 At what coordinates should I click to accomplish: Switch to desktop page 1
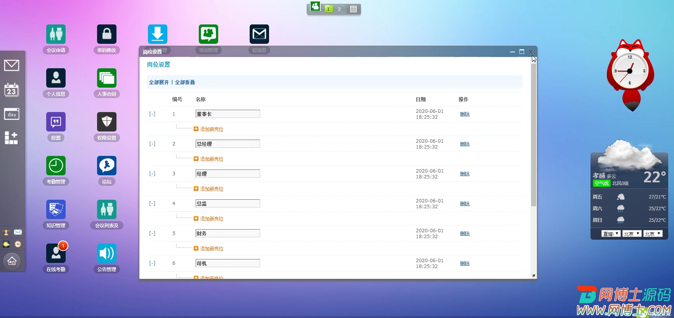[x=328, y=9]
